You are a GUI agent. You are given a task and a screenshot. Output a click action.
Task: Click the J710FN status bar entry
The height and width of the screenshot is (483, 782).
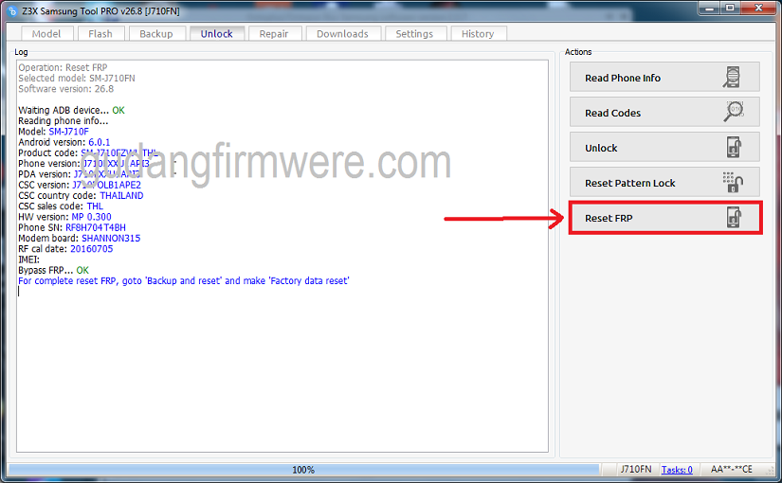point(636,469)
